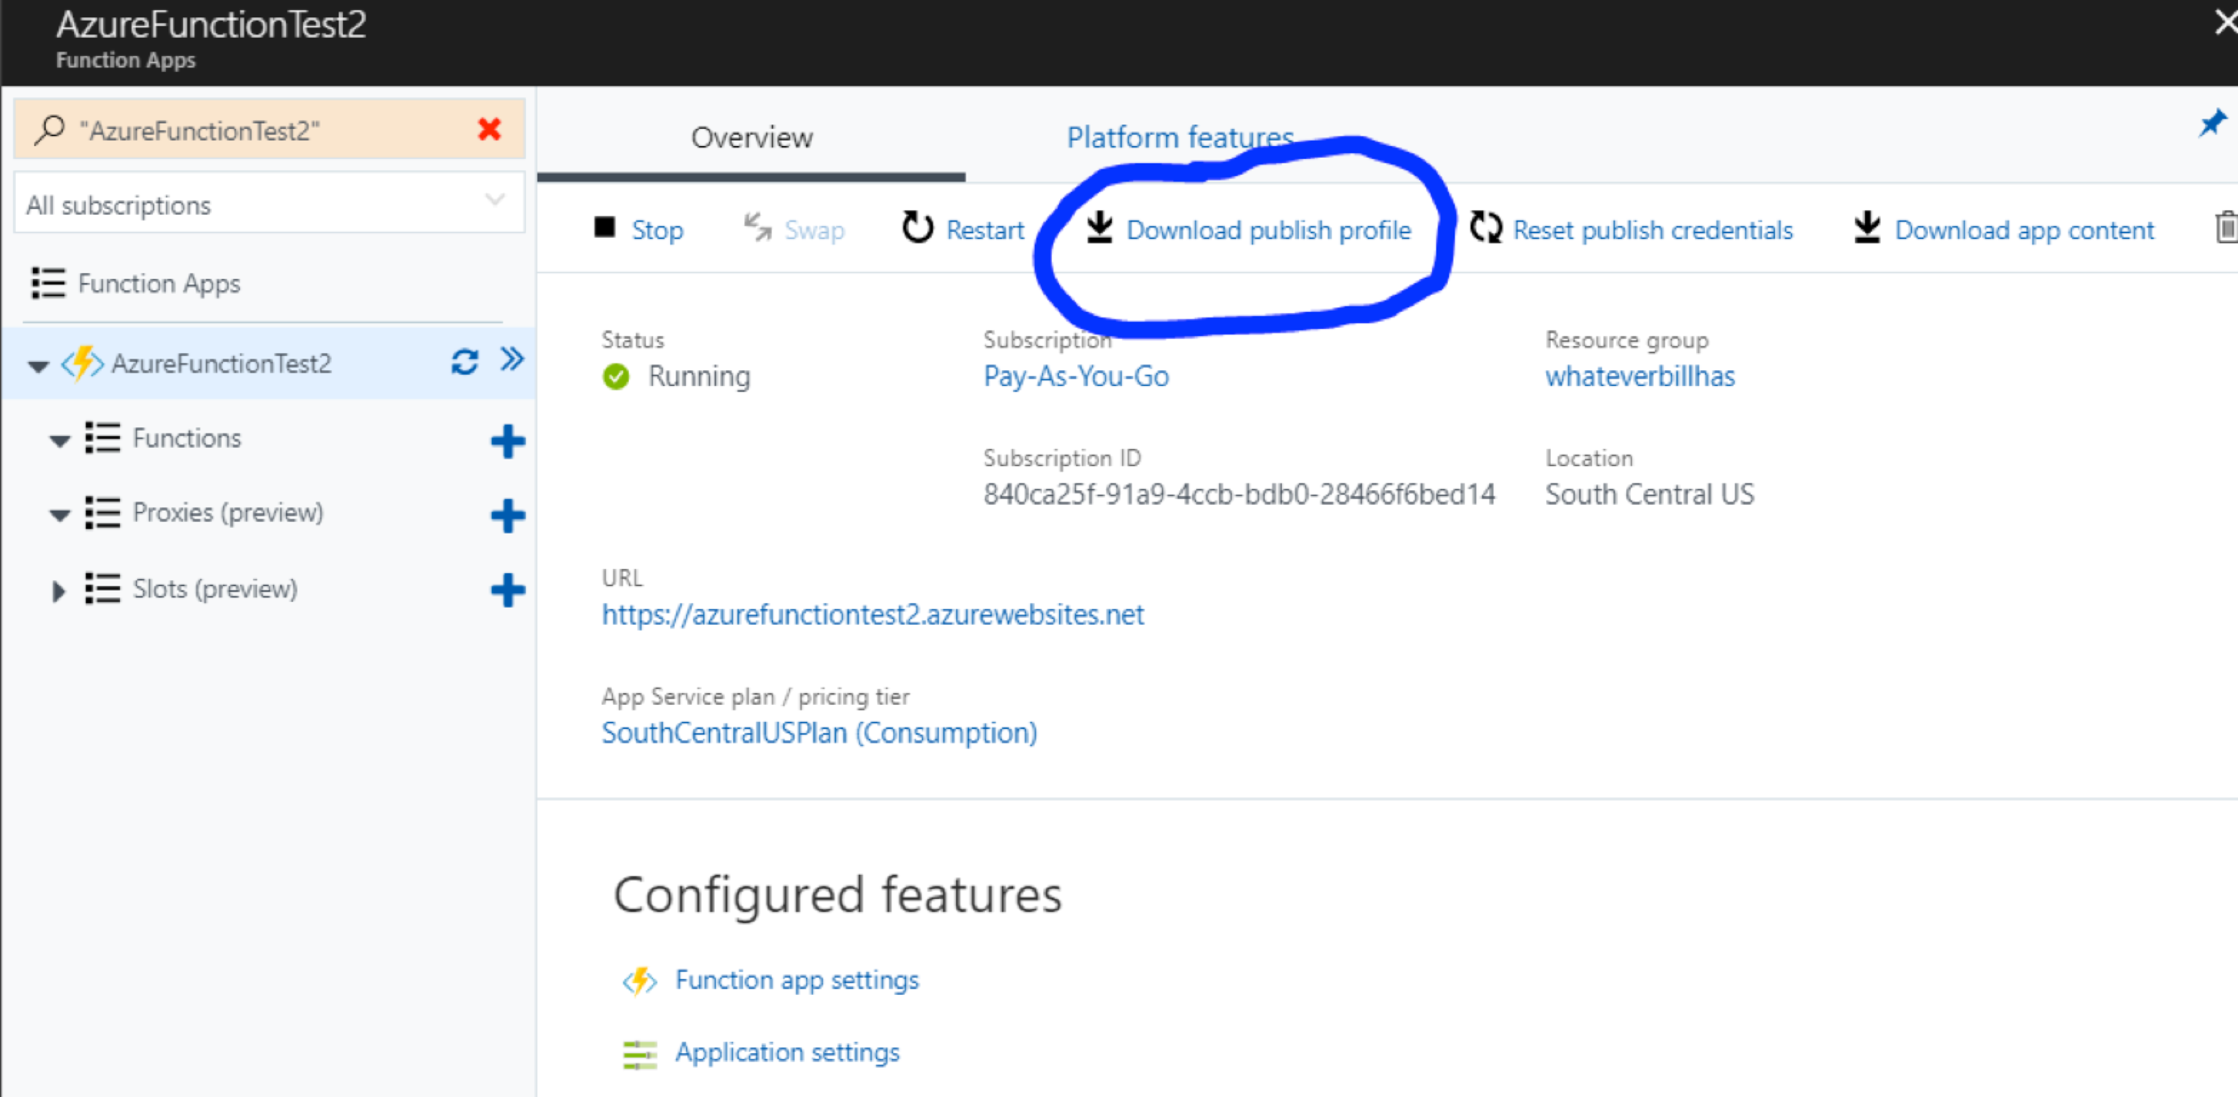Open Slots (preview) in the tree

tap(215, 588)
